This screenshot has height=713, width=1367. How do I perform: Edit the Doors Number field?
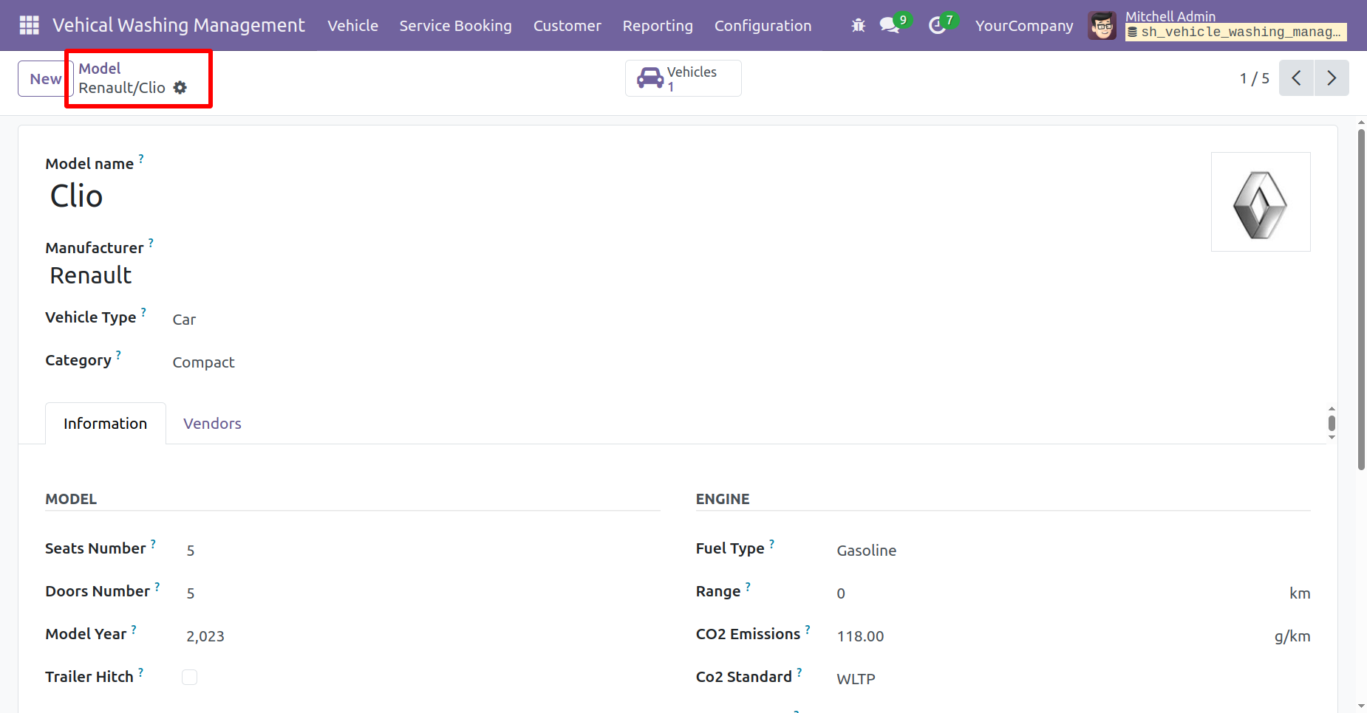point(191,593)
